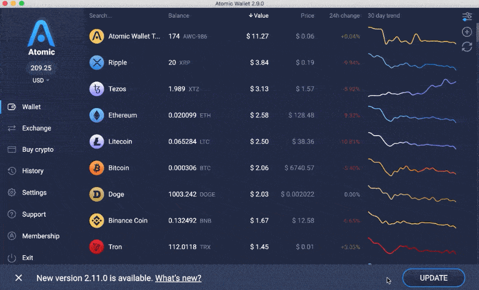
Task: Click Exit in the sidebar
Action: (x=28, y=258)
